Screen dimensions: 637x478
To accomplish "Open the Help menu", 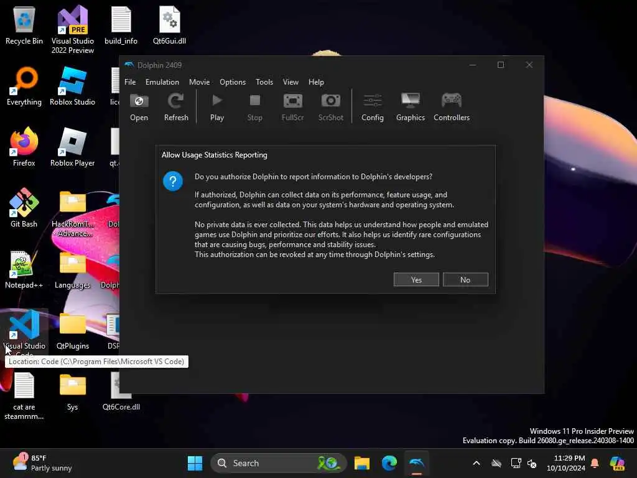I will [x=316, y=82].
